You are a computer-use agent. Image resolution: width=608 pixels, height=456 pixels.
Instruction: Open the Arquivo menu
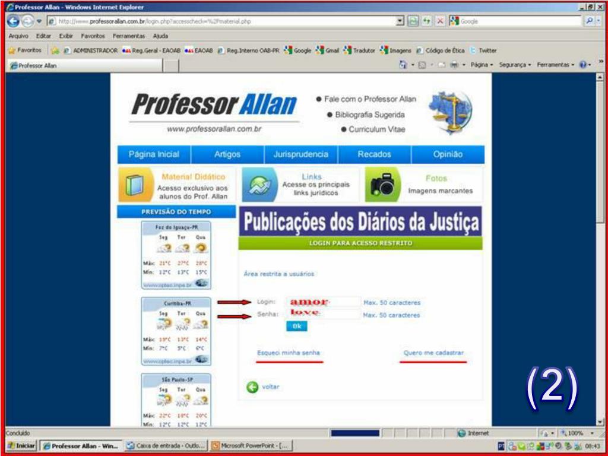(x=18, y=36)
